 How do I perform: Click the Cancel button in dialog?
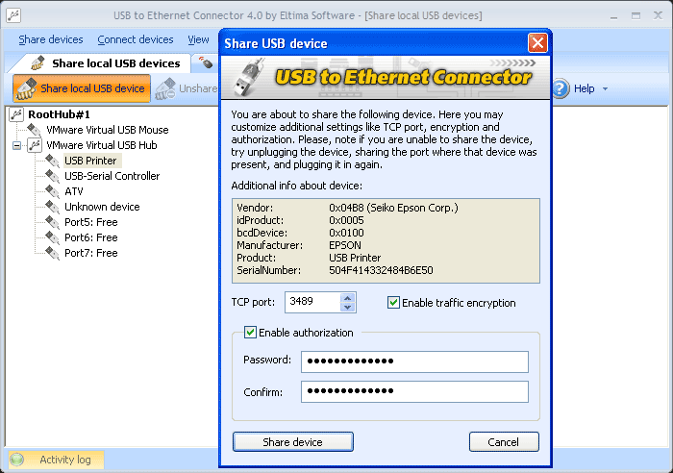click(504, 442)
